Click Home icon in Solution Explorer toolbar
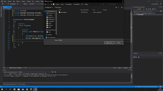The height and width of the screenshot is (91, 163). [138, 9]
